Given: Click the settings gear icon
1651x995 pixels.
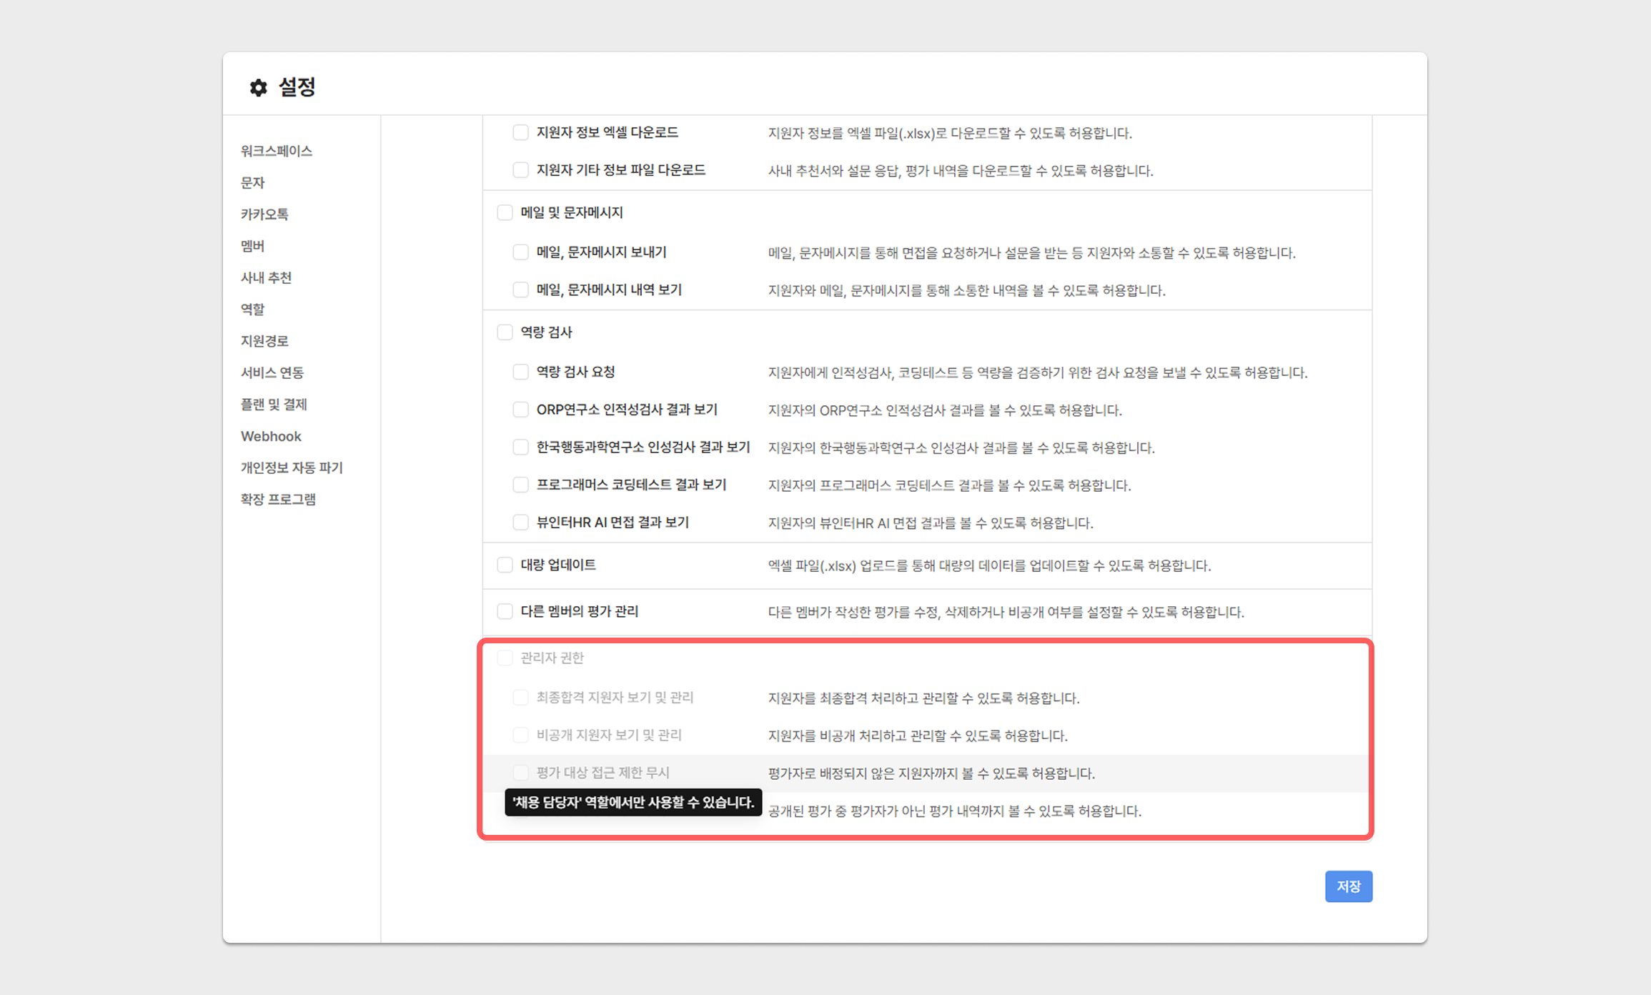Looking at the screenshot, I should coord(258,87).
